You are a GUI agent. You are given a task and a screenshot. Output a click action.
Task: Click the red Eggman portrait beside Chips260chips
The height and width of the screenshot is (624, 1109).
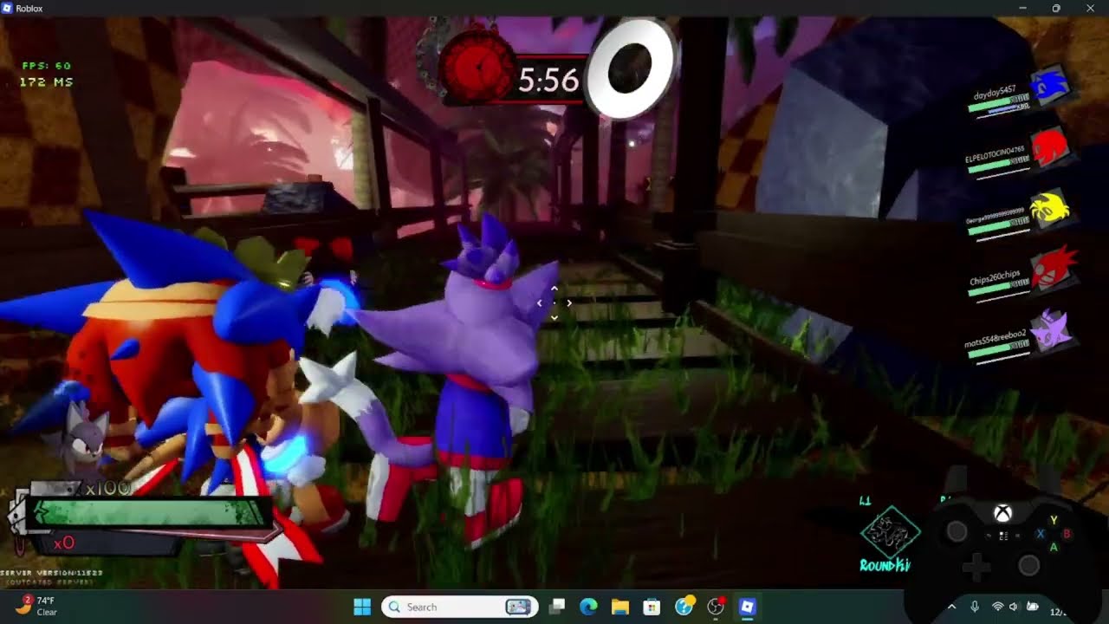click(x=1051, y=270)
